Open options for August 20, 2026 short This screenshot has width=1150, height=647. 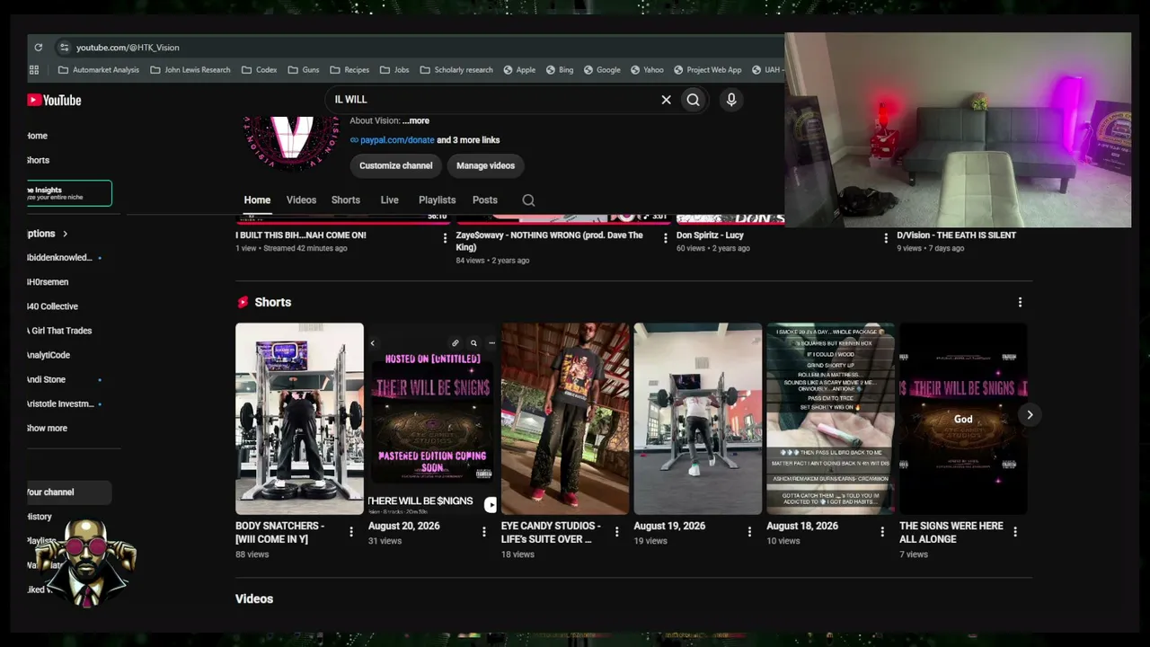tap(484, 532)
